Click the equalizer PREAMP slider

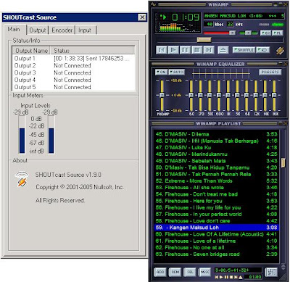[x=162, y=95]
